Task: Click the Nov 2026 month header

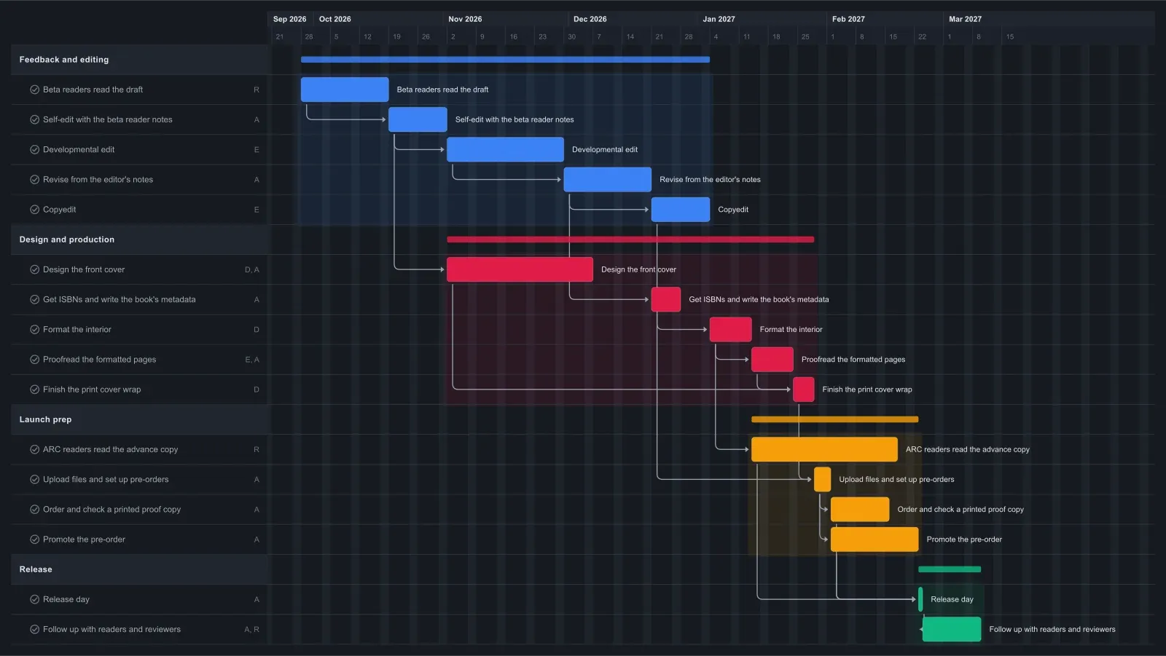Action: pyautogui.click(x=465, y=19)
